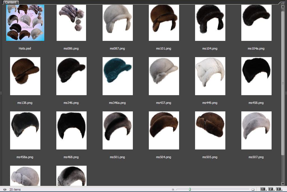The width and height of the screenshot is (287, 192).
Task: Click the smaller thumbnail size icon
Action: [x=173, y=189]
